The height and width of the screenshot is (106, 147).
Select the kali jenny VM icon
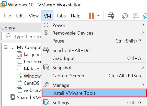click(x=19, y=54)
